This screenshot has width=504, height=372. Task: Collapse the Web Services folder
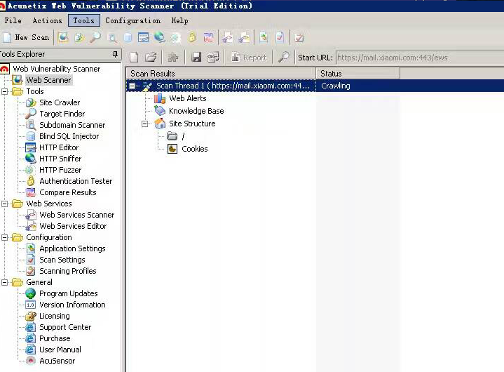5,204
